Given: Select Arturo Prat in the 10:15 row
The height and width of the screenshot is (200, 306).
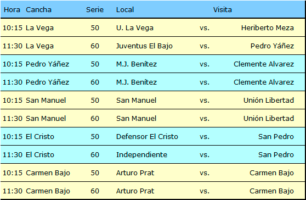Looking at the screenshot, I should (135, 173).
